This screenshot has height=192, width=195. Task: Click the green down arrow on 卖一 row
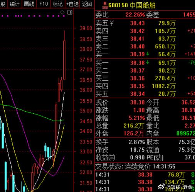148,54
